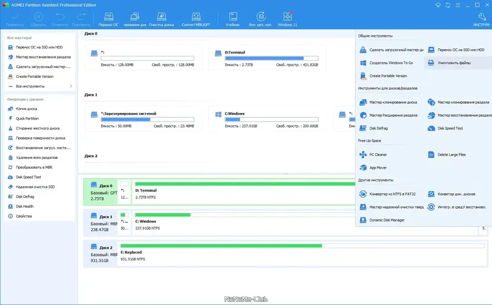Select the C:Windows partition card

tap(267, 119)
